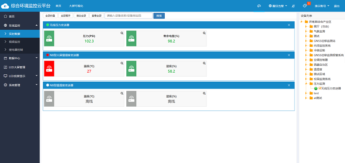This screenshot has width=345, height=163.
Task: Uncheck the 无线压力变送器 tree checkbox
Action: tap(320, 88)
